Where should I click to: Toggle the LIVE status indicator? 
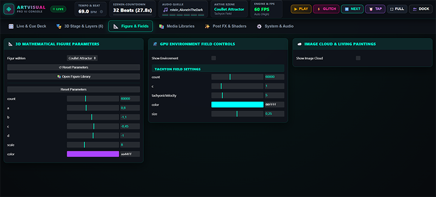pos(58,9)
